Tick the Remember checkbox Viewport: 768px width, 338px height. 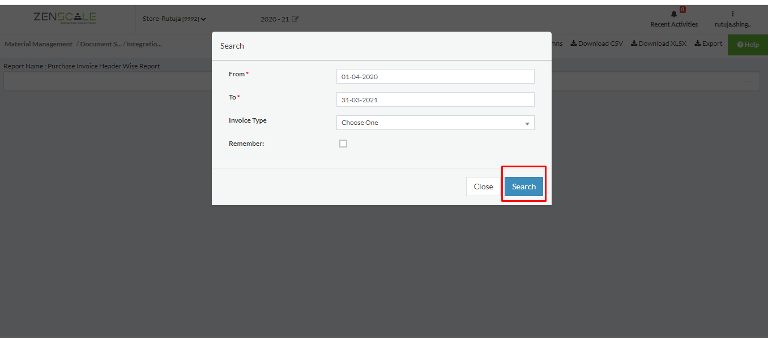coord(343,144)
